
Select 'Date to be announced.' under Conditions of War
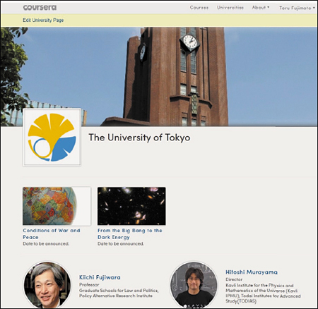[46, 244]
